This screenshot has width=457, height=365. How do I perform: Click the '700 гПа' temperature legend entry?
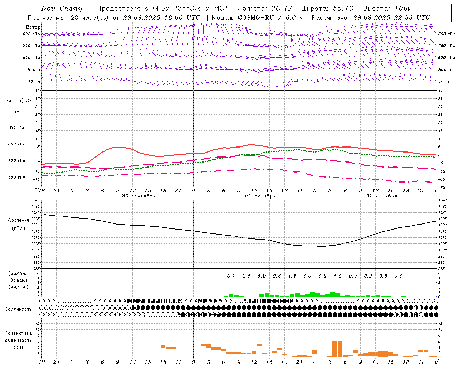point(17,161)
